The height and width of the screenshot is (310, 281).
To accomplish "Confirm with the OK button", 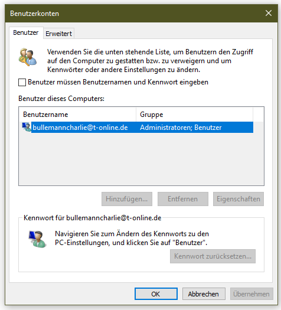I will (156, 294).
